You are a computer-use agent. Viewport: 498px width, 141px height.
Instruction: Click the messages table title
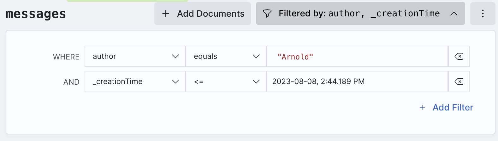(x=36, y=14)
